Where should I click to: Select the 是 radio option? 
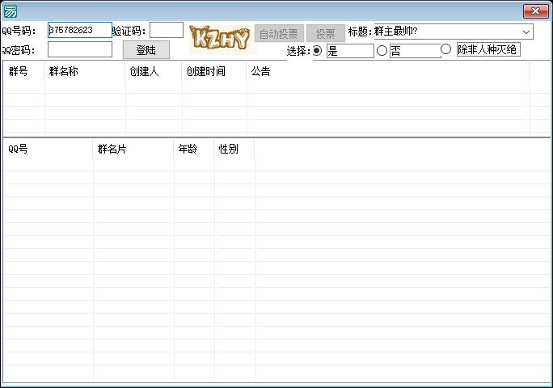pos(317,51)
